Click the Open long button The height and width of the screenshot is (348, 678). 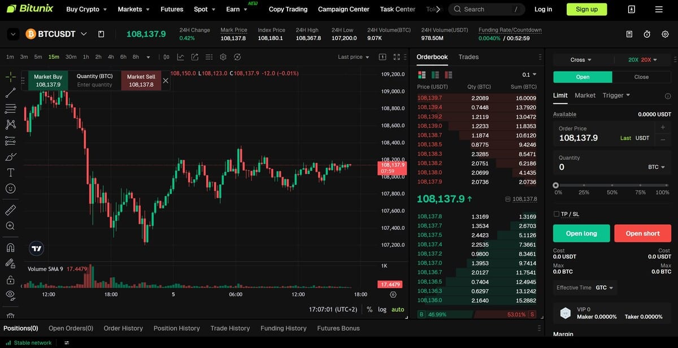click(581, 233)
